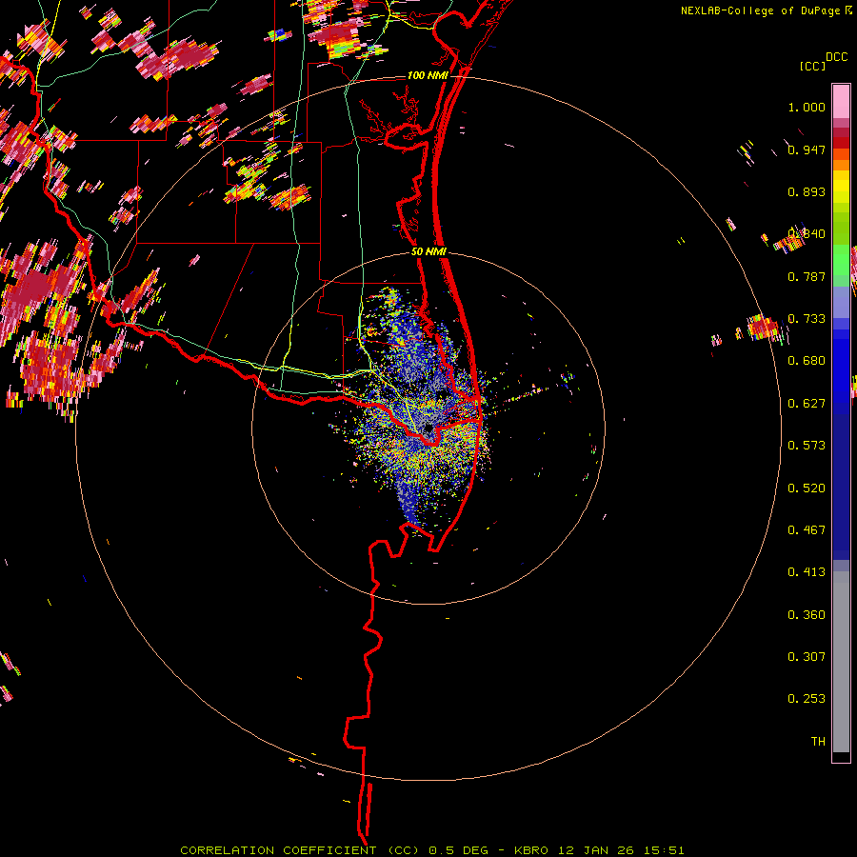Click the 100 NMI range ring label
Viewport: 857px width, 857px height.
tap(428, 75)
